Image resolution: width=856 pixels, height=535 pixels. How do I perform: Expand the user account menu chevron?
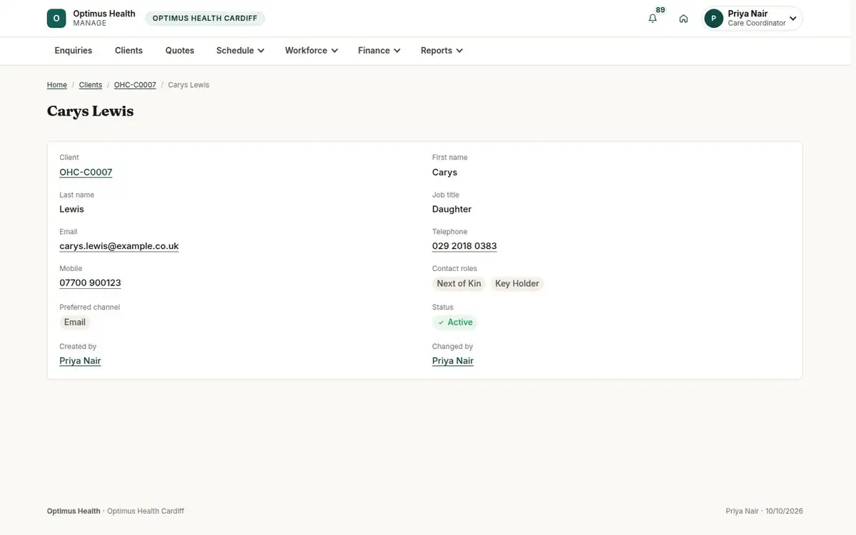(x=793, y=19)
